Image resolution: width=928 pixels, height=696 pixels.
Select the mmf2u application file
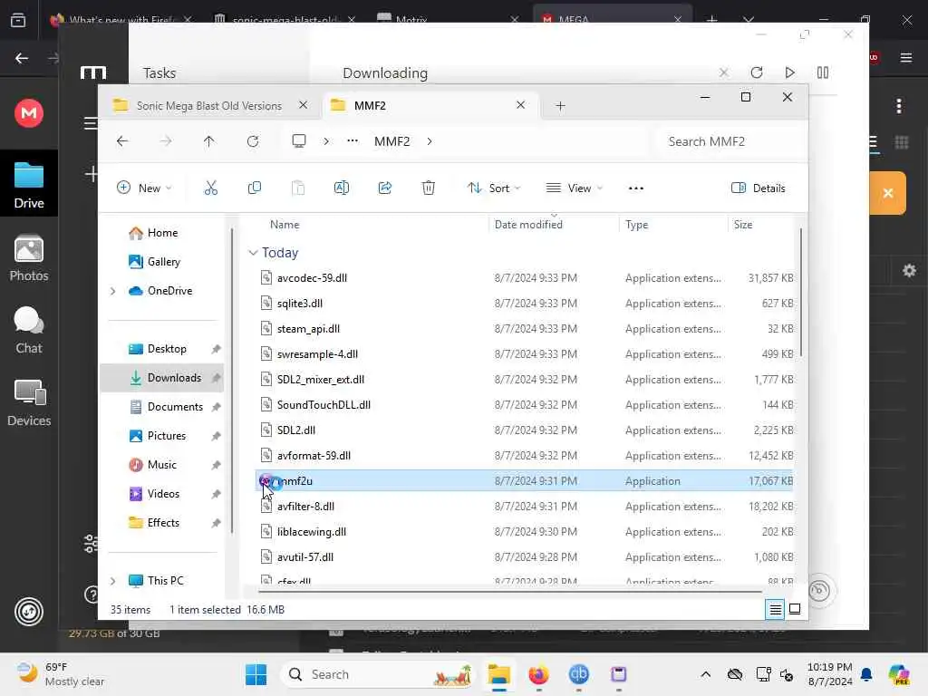pos(525,480)
